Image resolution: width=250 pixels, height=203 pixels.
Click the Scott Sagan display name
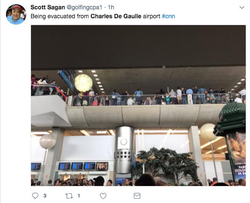click(x=48, y=7)
